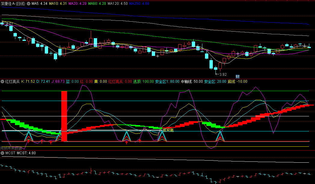
Task: Open the 红灯亮买 indicator dropdown circle
Action: (2, 81)
